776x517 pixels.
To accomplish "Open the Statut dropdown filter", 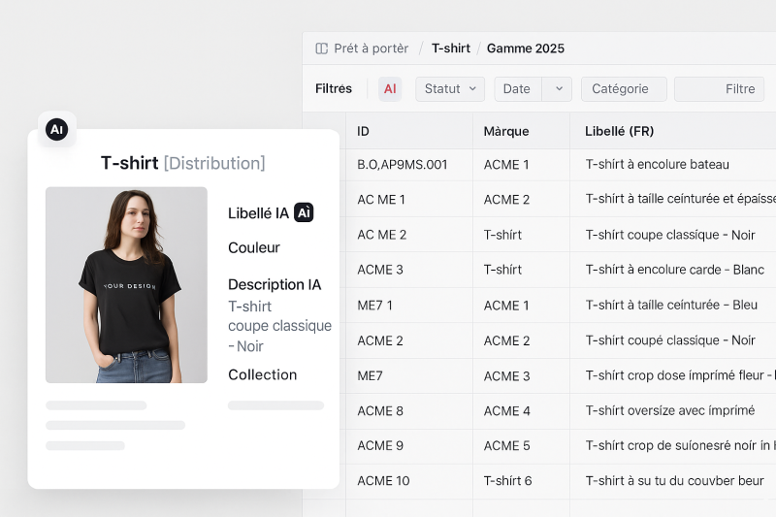I will [x=450, y=89].
